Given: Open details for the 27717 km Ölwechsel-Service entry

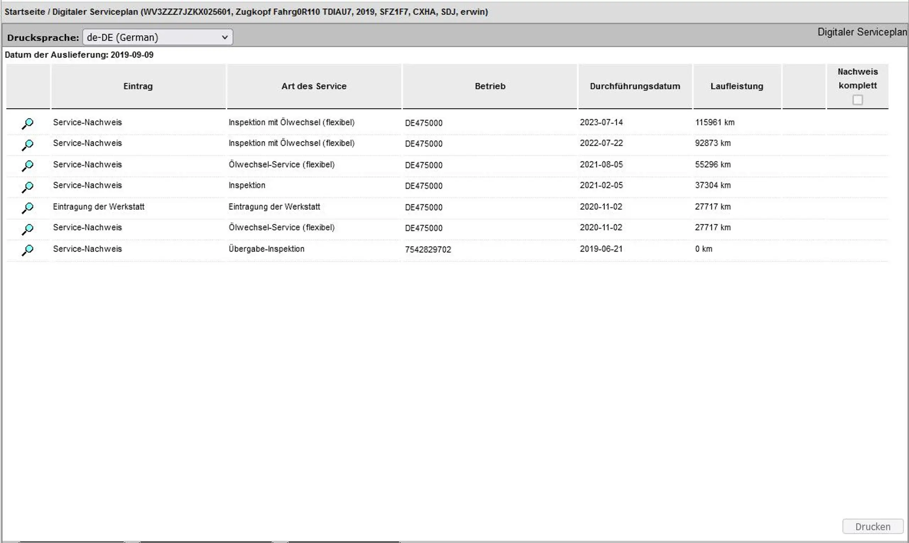Looking at the screenshot, I should click(27, 229).
